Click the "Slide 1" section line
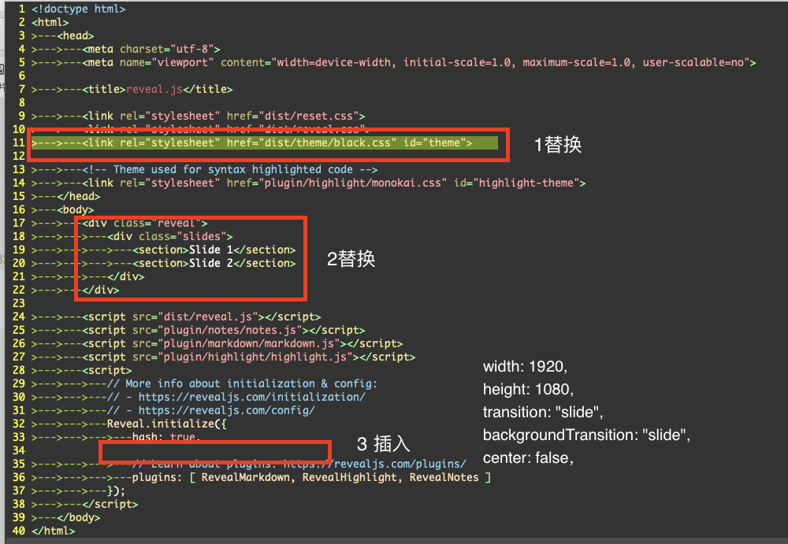This screenshot has height=544, width=788. tap(214, 250)
